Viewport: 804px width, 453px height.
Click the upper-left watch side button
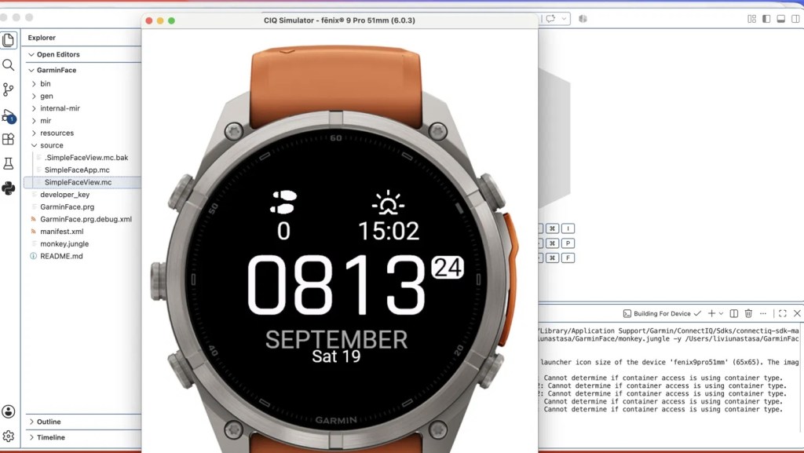181,192
